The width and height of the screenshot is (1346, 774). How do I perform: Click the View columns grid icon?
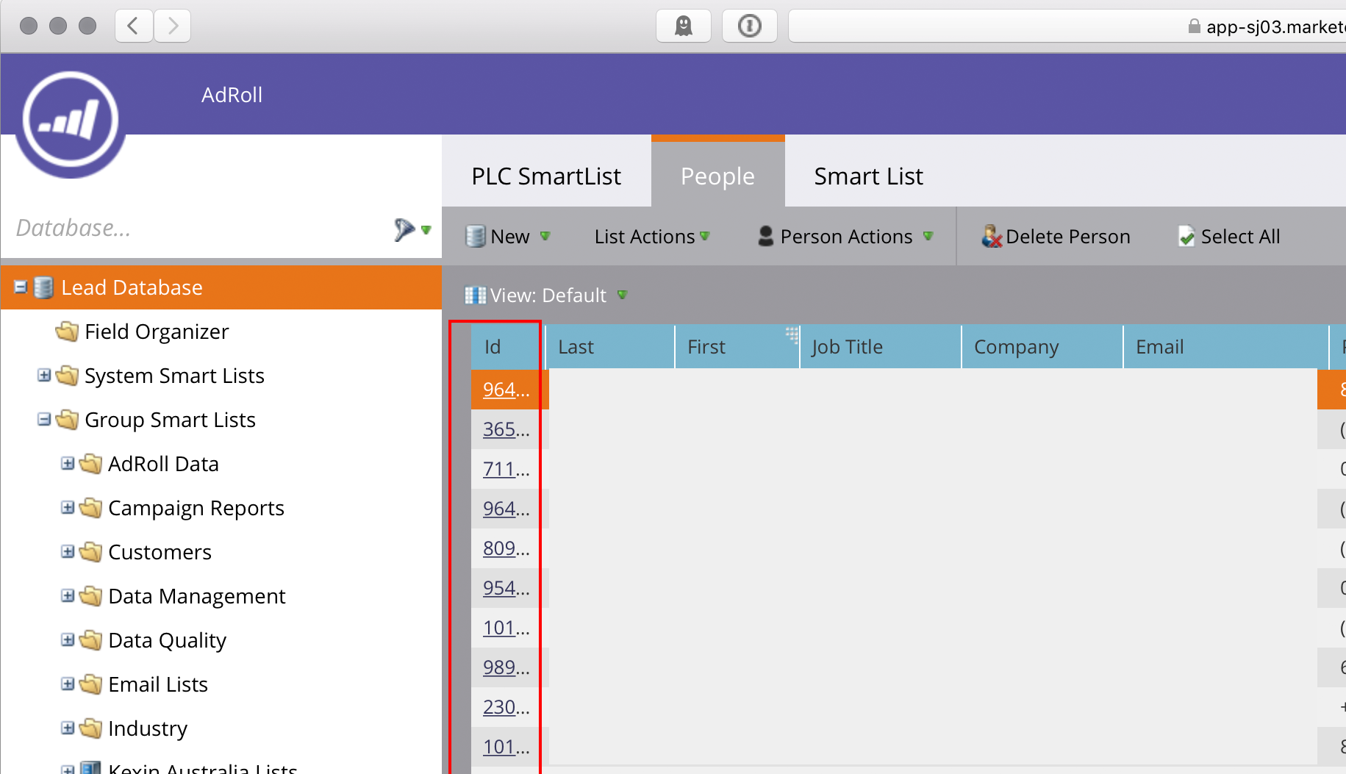(476, 295)
